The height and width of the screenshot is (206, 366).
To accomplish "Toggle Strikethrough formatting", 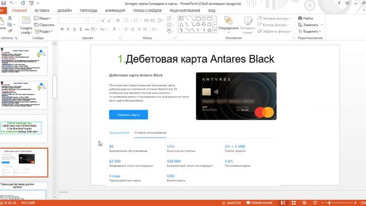I will [87, 29].
